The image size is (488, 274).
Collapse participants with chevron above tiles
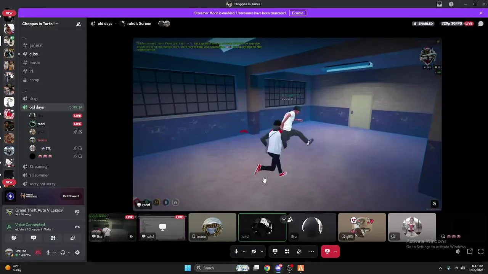(284, 219)
